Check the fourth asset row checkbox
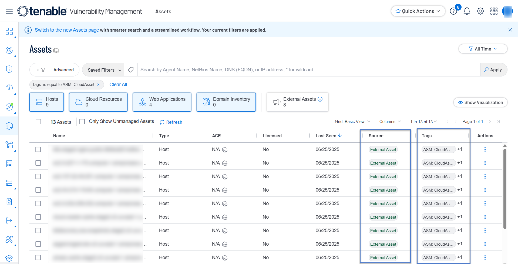Screen dimensions: 518x264 pyautogui.click(x=38, y=190)
